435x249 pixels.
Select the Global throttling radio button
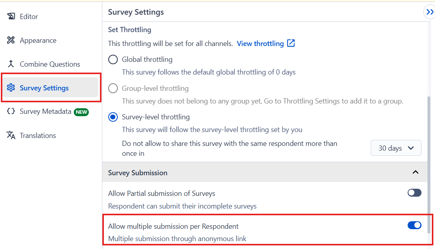pyautogui.click(x=113, y=59)
